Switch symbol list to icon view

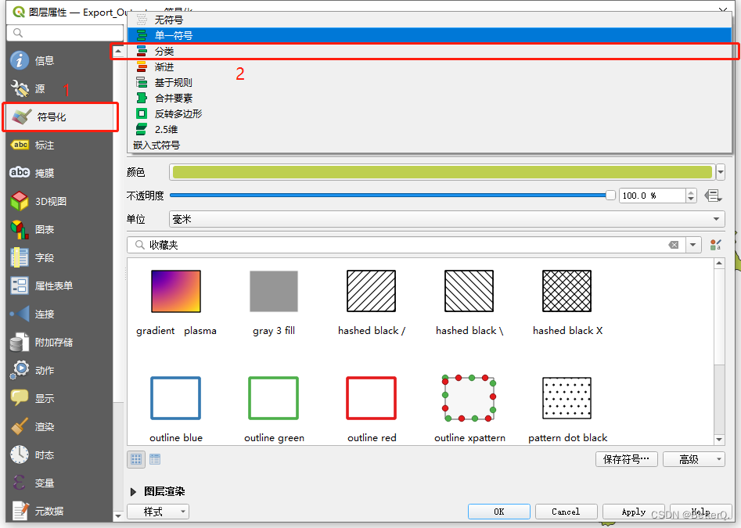136,459
